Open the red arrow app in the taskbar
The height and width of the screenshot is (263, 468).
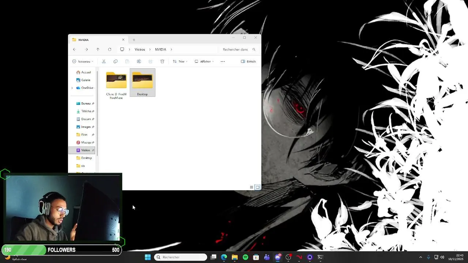[x=299, y=257]
